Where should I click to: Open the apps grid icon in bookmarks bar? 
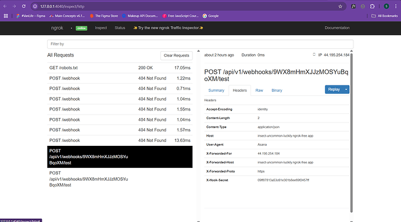(x=6, y=16)
